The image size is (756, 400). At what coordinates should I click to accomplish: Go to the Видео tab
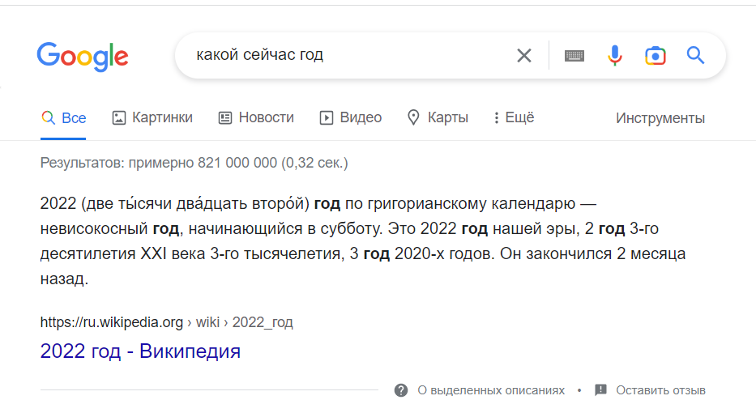pos(350,117)
